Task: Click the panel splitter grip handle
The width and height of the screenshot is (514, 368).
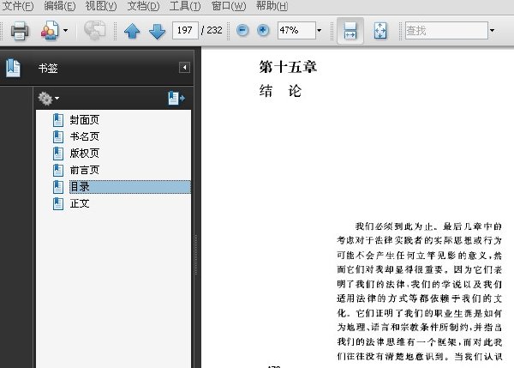Action: 196,255
